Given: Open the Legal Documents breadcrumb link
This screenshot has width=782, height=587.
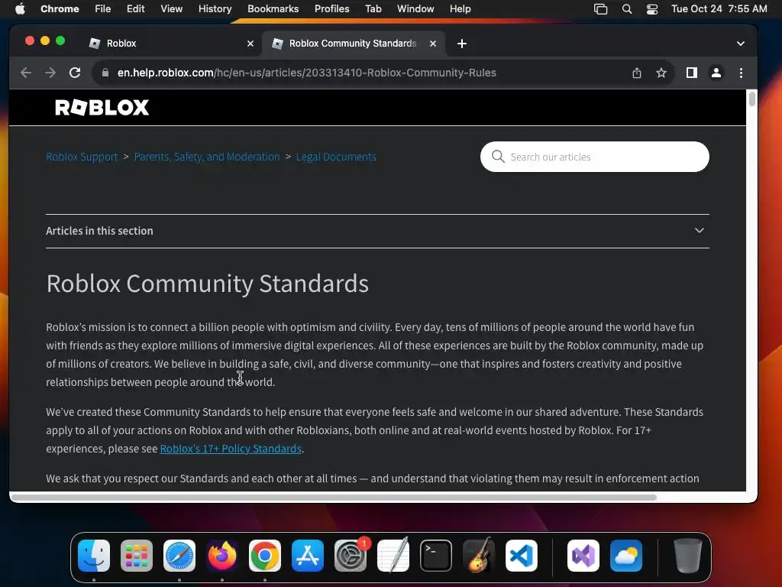Looking at the screenshot, I should (x=336, y=157).
